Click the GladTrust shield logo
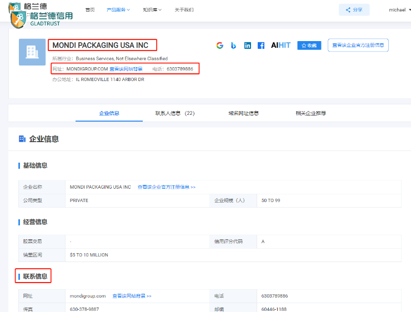Viewport: 411px width, 312px height. click(18, 19)
